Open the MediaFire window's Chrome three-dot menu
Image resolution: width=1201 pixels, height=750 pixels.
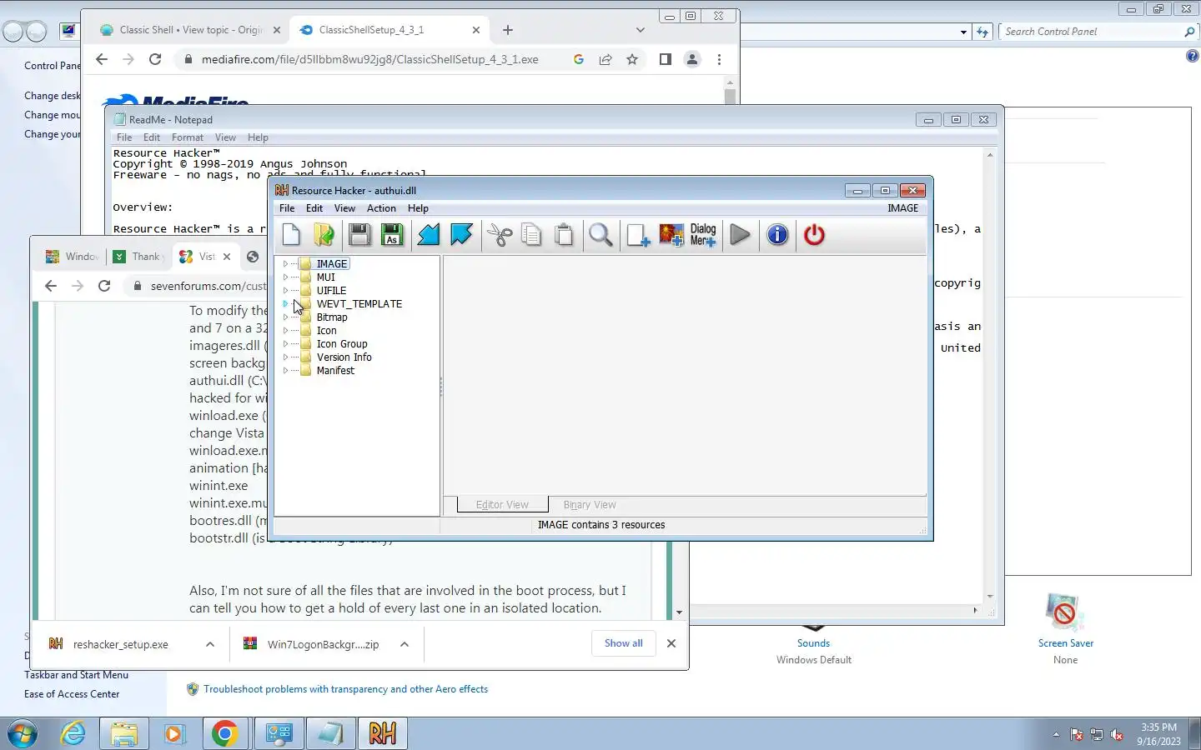(719, 59)
